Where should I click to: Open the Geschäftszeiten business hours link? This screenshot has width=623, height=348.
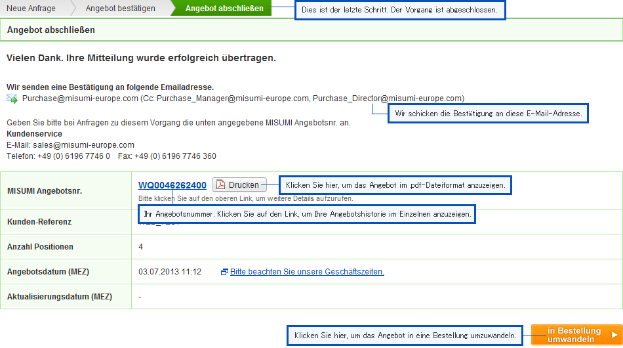[x=307, y=272]
